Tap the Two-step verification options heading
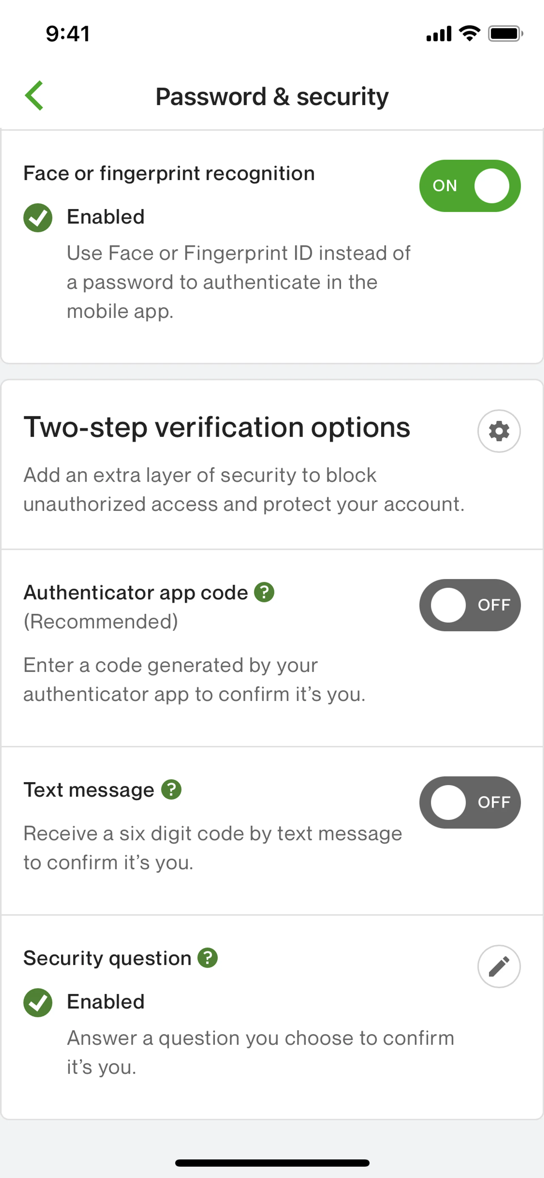 (x=217, y=428)
